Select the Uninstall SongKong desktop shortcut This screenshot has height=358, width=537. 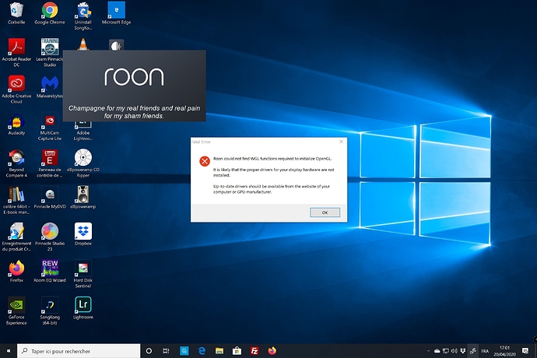coord(83,16)
